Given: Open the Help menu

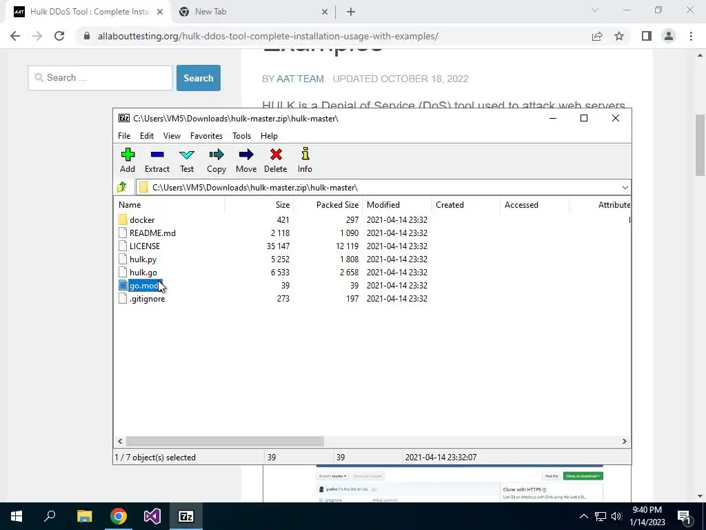Looking at the screenshot, I should click(x=270, y=136).
